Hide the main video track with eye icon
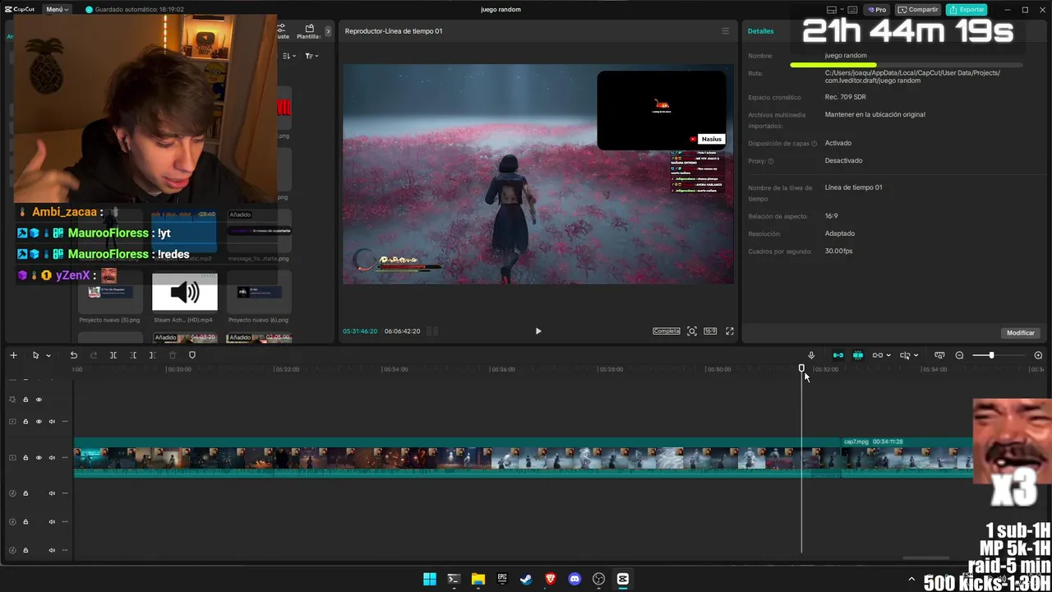 tap(39, 457)
